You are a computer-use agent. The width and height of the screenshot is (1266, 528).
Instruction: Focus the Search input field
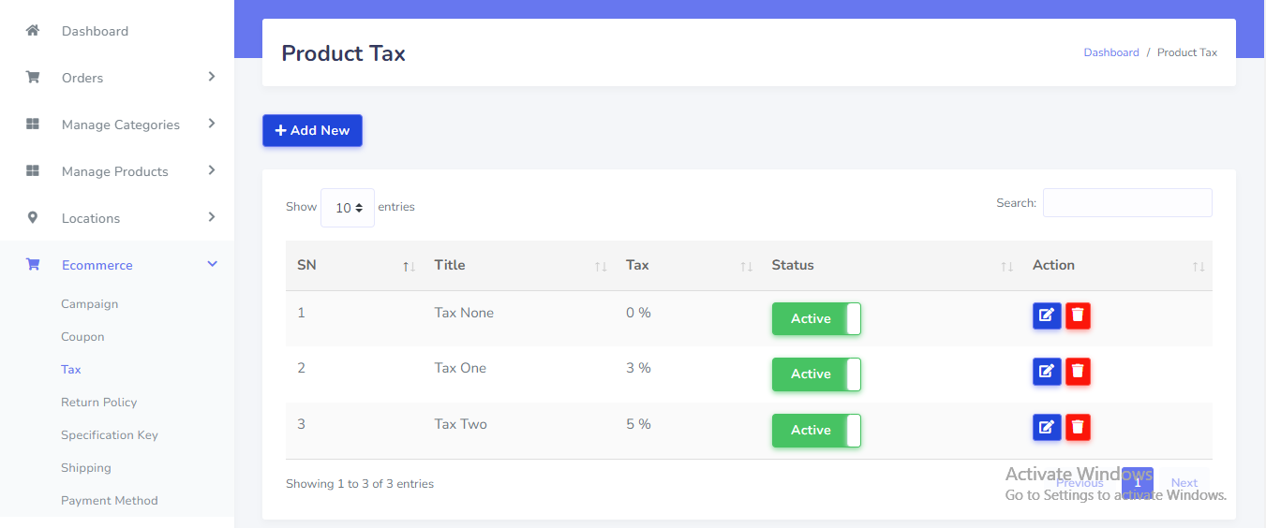1127,203
